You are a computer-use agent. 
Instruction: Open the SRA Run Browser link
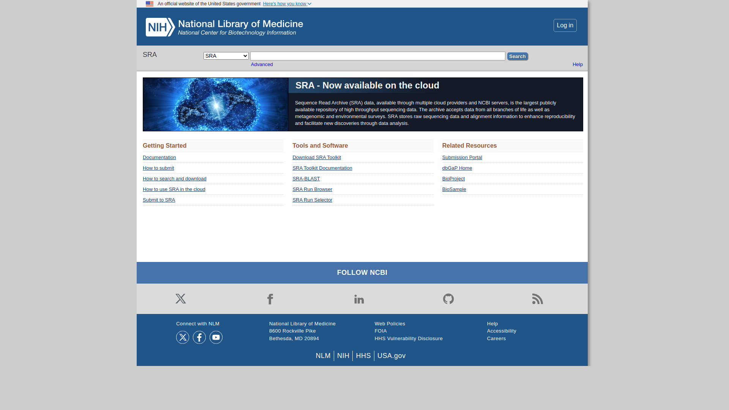click(x=312, y=189)
